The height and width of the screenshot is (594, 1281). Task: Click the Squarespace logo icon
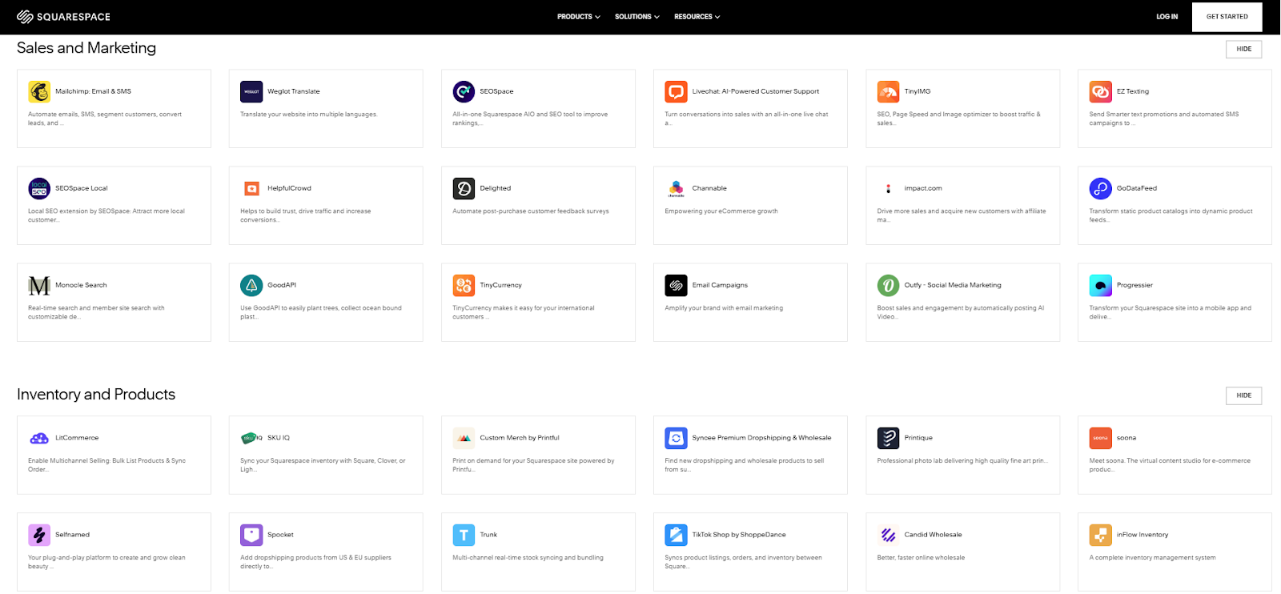[x=25, y=17]
